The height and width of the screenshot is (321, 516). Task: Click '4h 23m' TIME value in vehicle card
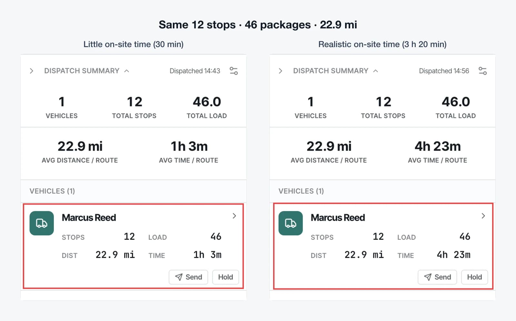453,255
